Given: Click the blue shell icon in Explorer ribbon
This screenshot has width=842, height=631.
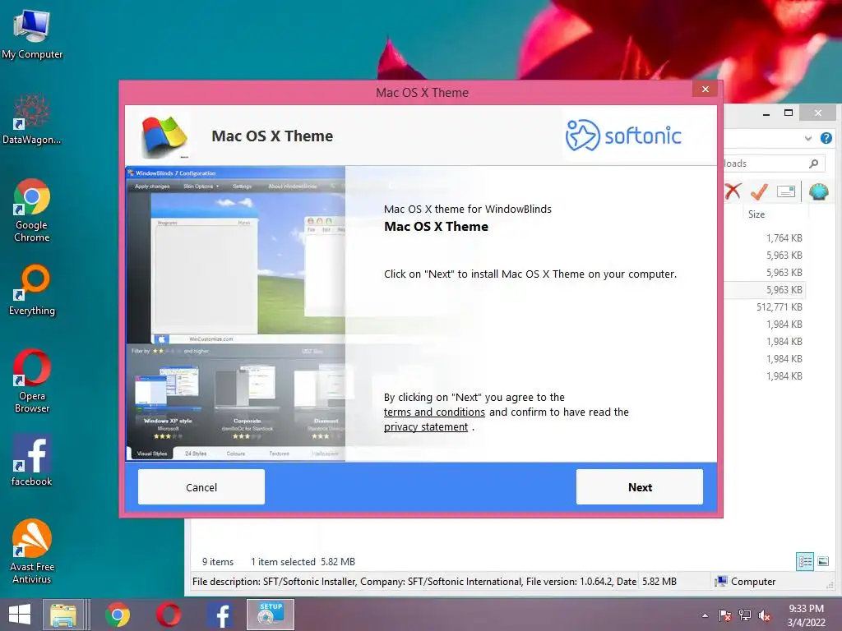Looking at the screenshot, I should coord(818,191).
